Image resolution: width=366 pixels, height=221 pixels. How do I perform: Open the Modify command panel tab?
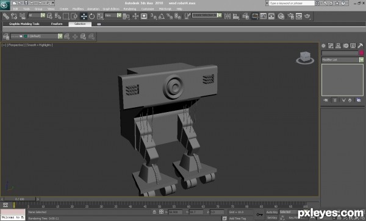(x=331, y=46)
